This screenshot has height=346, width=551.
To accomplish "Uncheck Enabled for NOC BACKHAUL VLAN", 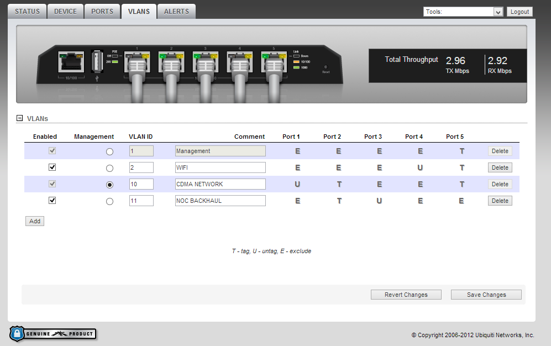I will [52, 200].
